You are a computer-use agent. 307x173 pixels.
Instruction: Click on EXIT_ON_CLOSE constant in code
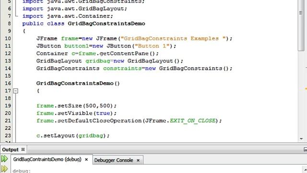point(193,121)
